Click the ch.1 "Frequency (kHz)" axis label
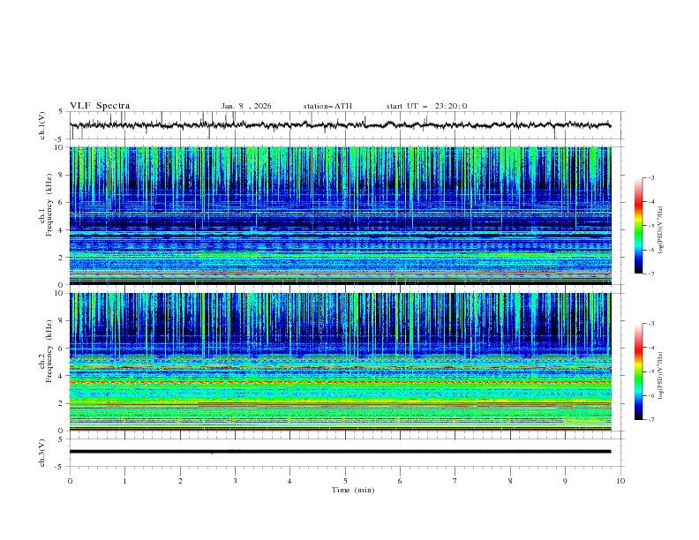699x540 pixels. 49,205
